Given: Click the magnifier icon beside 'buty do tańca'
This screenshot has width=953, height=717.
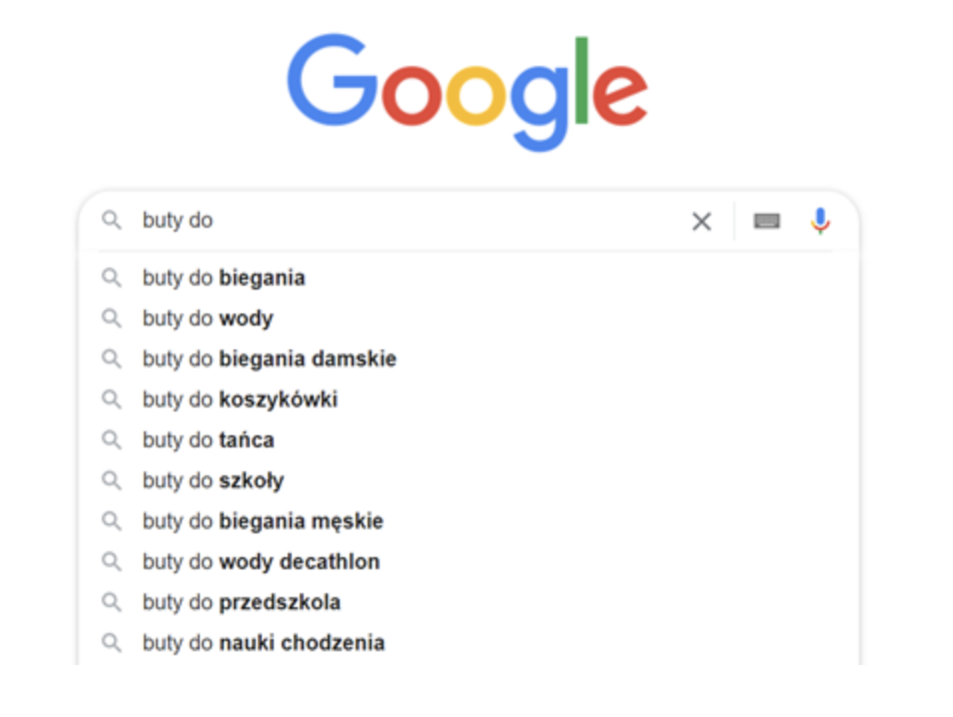Looking at the screenshot, I should click(112, 439).
